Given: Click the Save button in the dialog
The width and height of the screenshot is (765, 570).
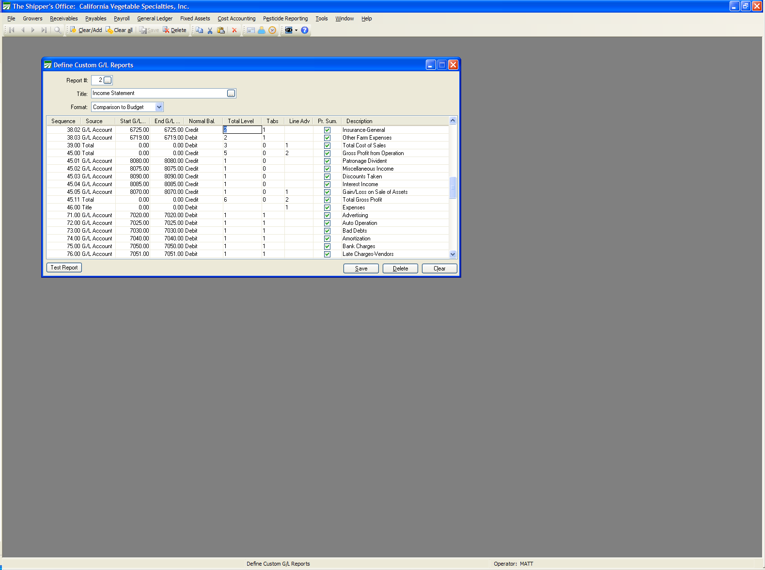Looking at the screenshot, I should pos(361,269).
